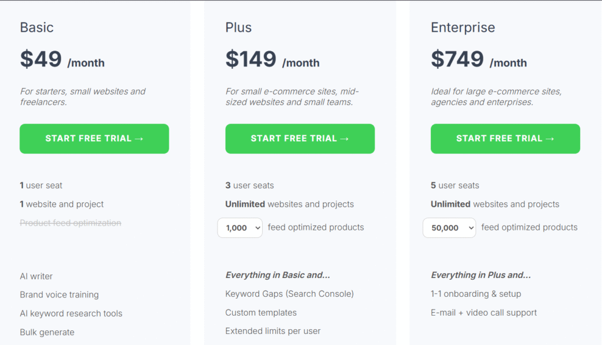The height and width of the screenshot is (345, 602).
Task: Click the crossed-out Product feed optimization feature
Action: (x=70, y=223)
